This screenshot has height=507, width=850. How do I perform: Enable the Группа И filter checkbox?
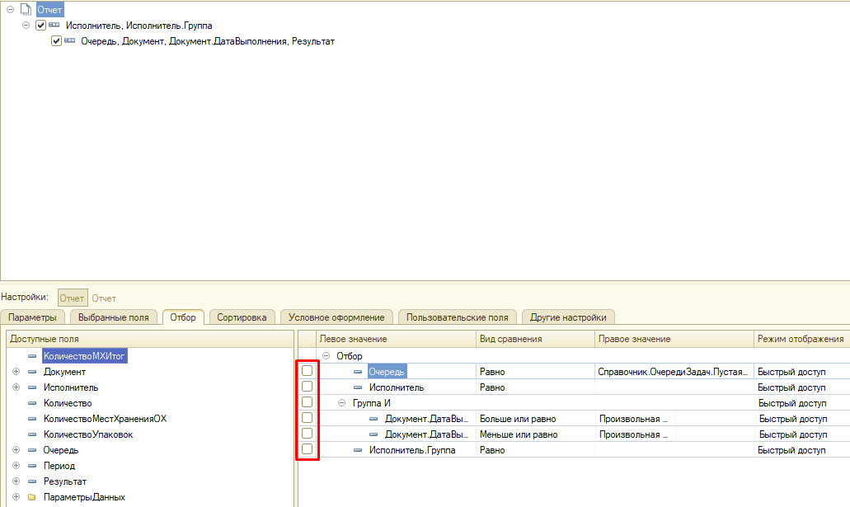(x=308, y=402)
